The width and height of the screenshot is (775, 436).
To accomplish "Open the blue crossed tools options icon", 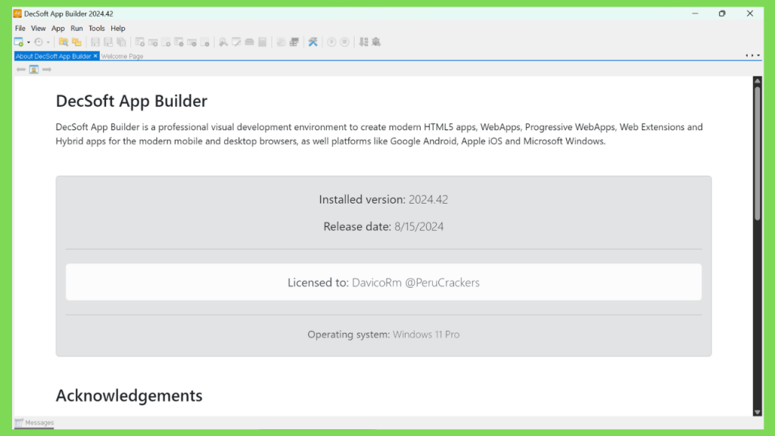I will [313, 42].
